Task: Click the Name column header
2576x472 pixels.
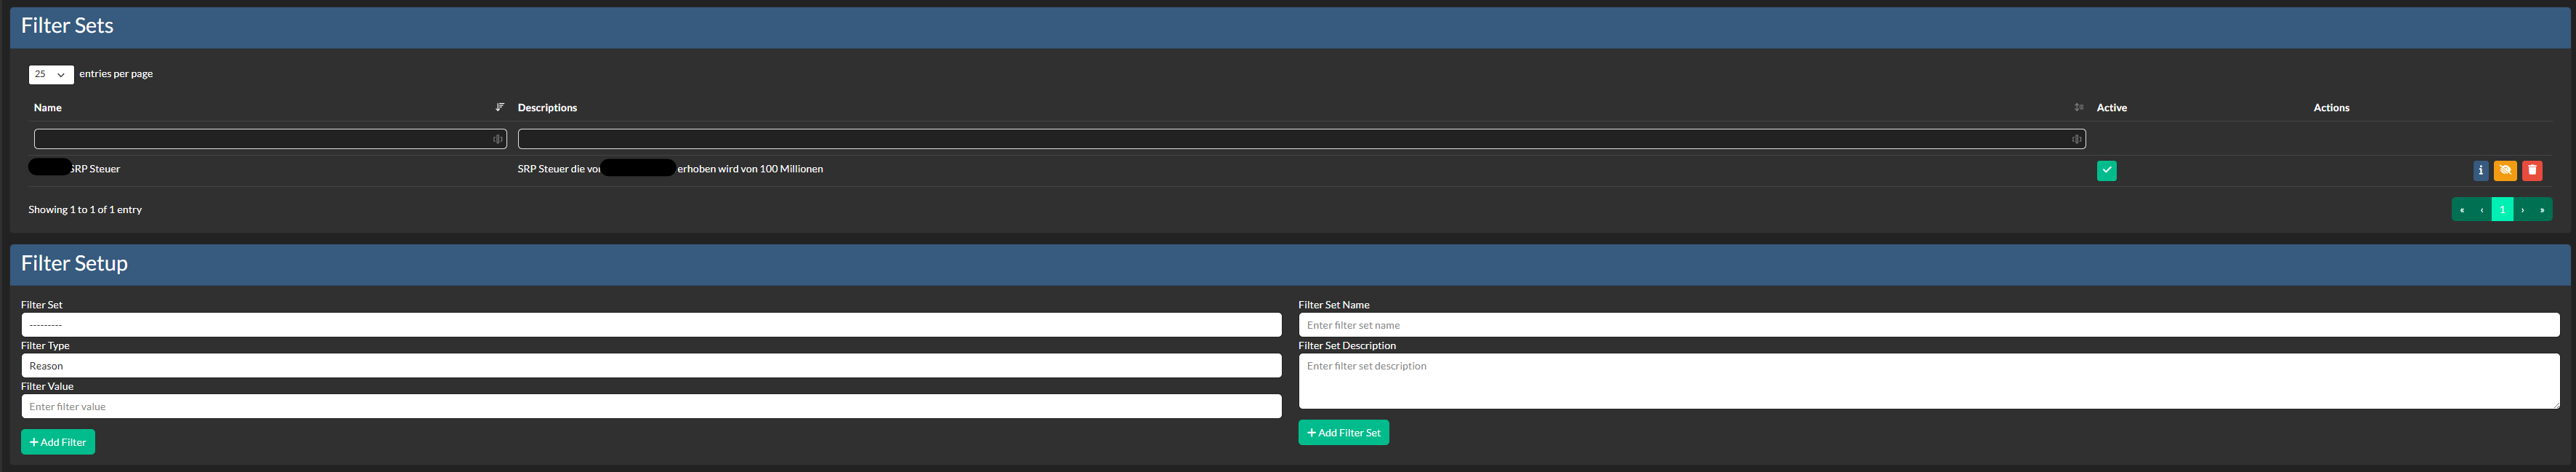Action: [48, 107]
